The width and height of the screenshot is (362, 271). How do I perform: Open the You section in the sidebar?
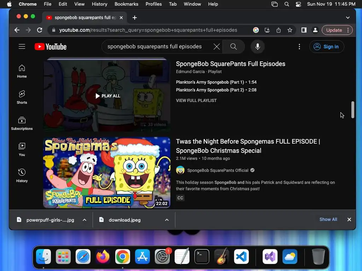[x=22, y=149]
